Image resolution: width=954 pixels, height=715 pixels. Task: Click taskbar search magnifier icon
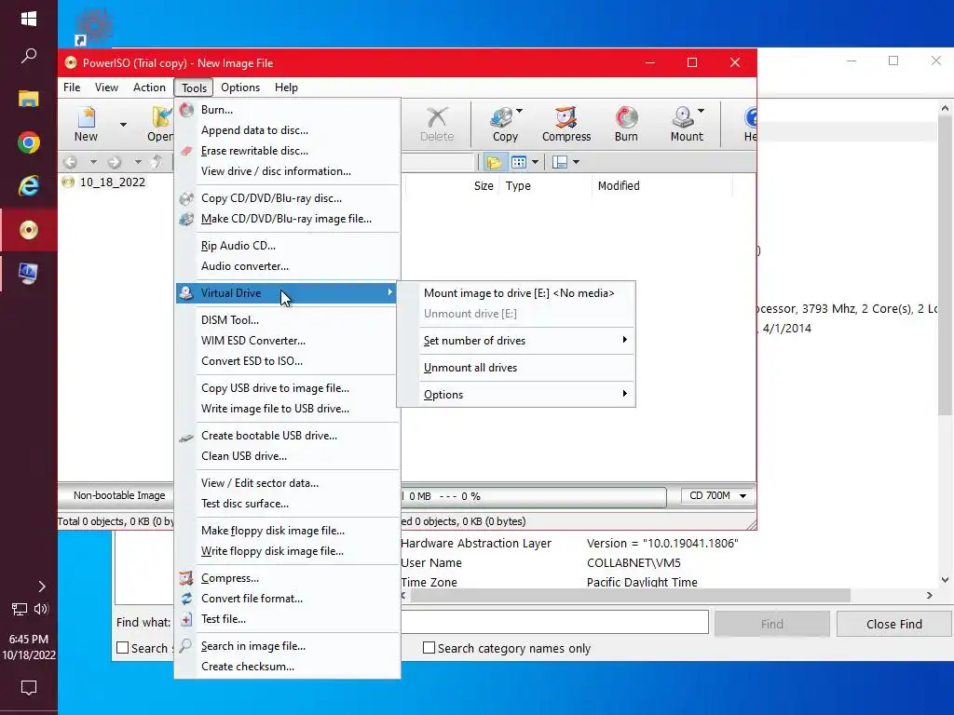(29, 56)
